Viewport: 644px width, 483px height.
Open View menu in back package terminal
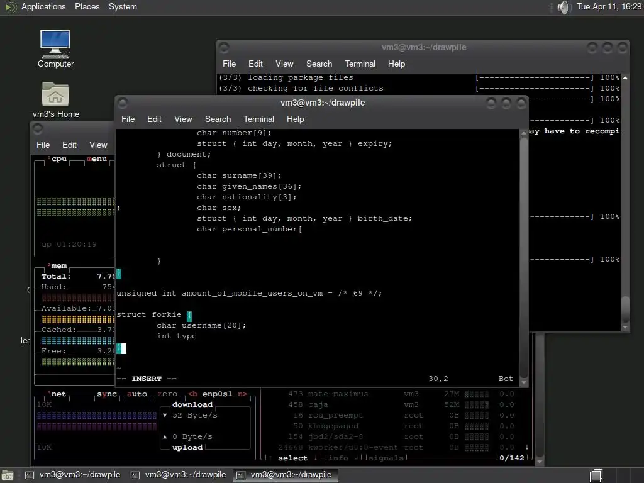click(x=284, y=64)
